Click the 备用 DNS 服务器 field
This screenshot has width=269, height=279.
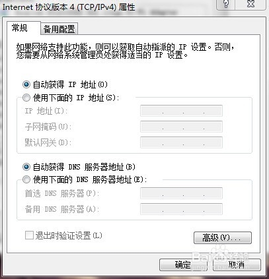pyautogui.click(x=181, y=209)
